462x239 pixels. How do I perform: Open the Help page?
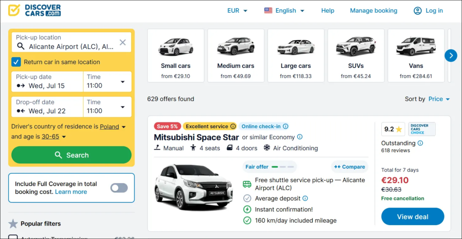(328, 11)
